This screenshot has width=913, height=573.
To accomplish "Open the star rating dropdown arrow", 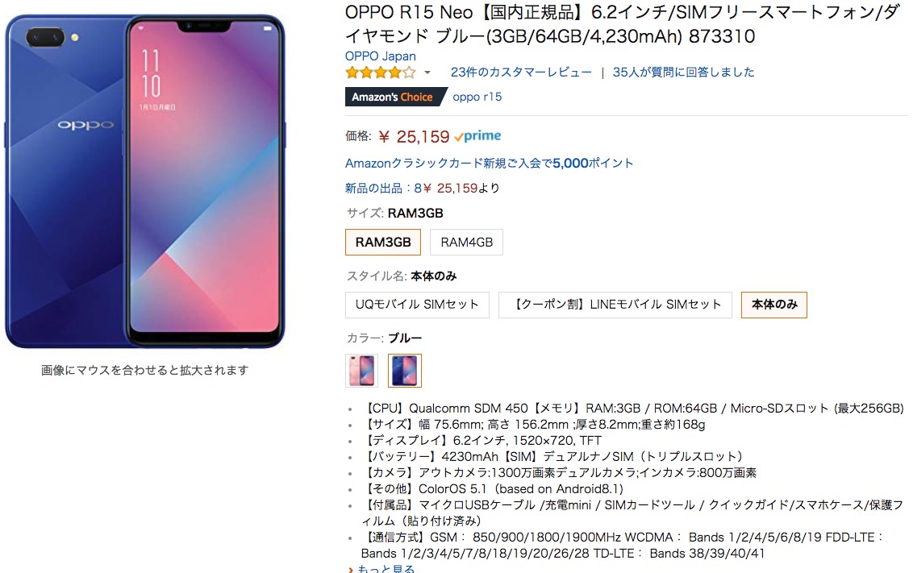I will coord(427,73).
